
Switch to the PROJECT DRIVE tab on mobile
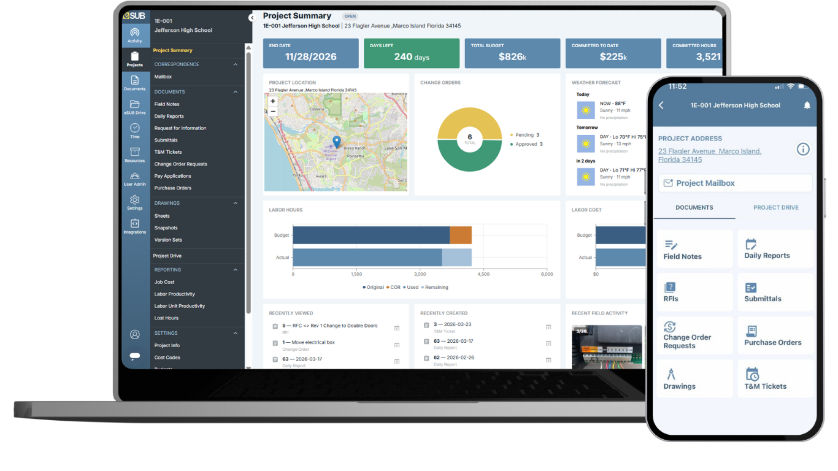pyautogui.click(x=775, y=207)
